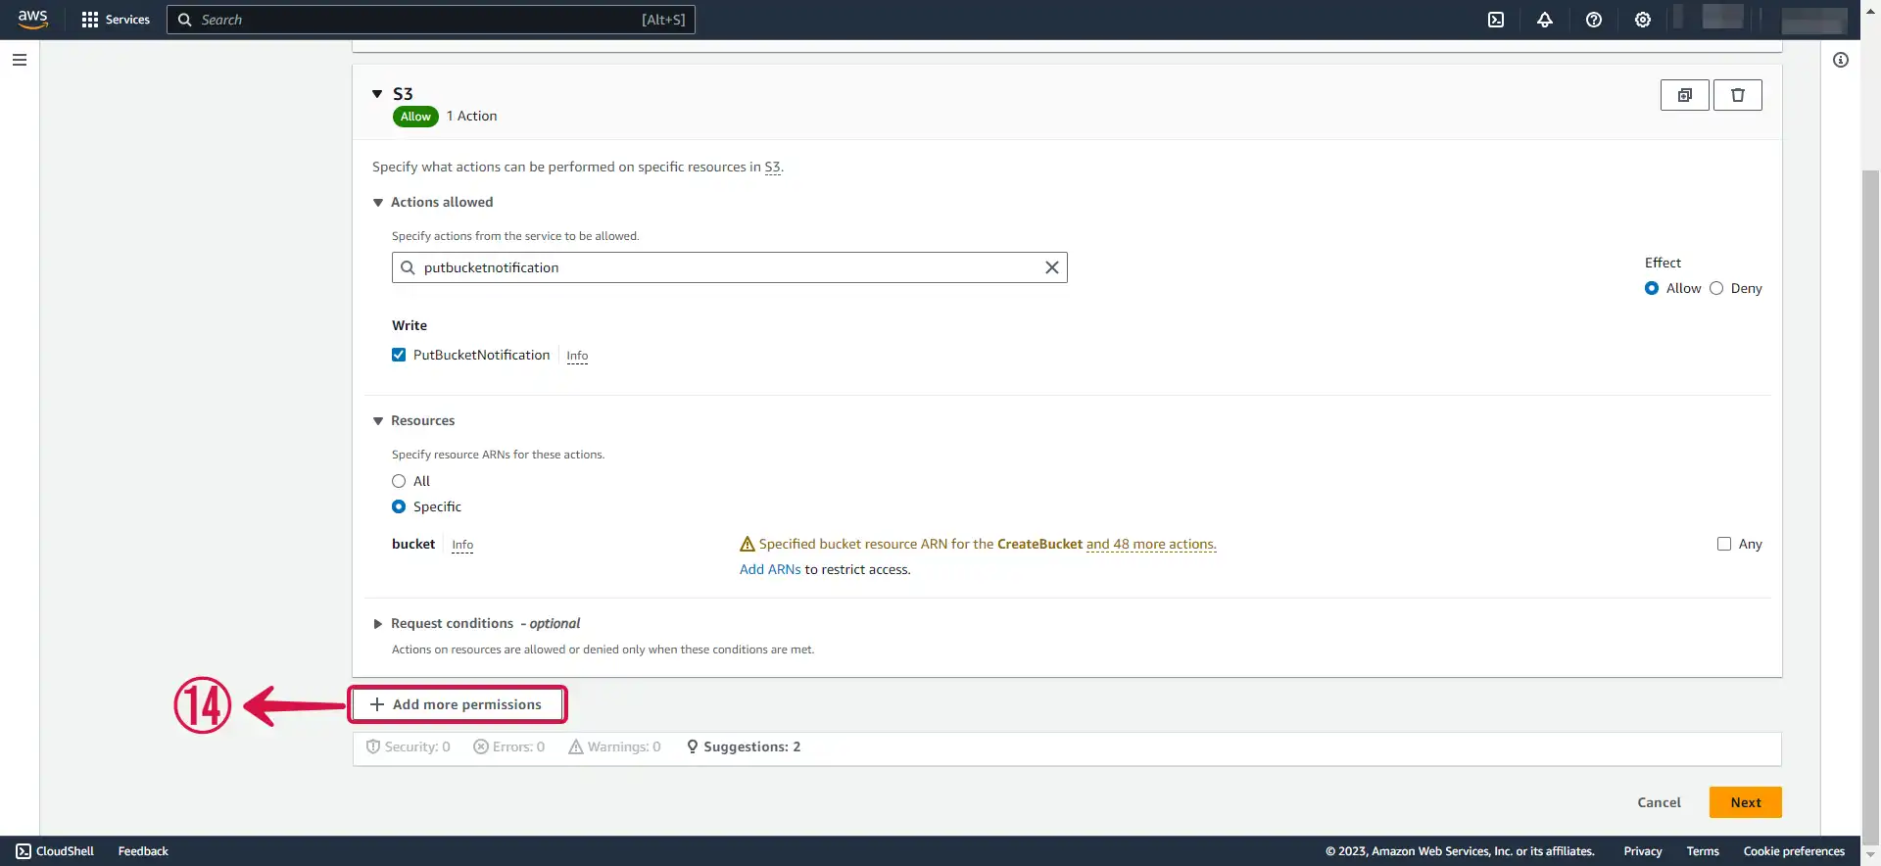The height and width of the screenshot is (866, 1881).
Task: Open the left hamburger navigation menu
Action: pos(20,60)
